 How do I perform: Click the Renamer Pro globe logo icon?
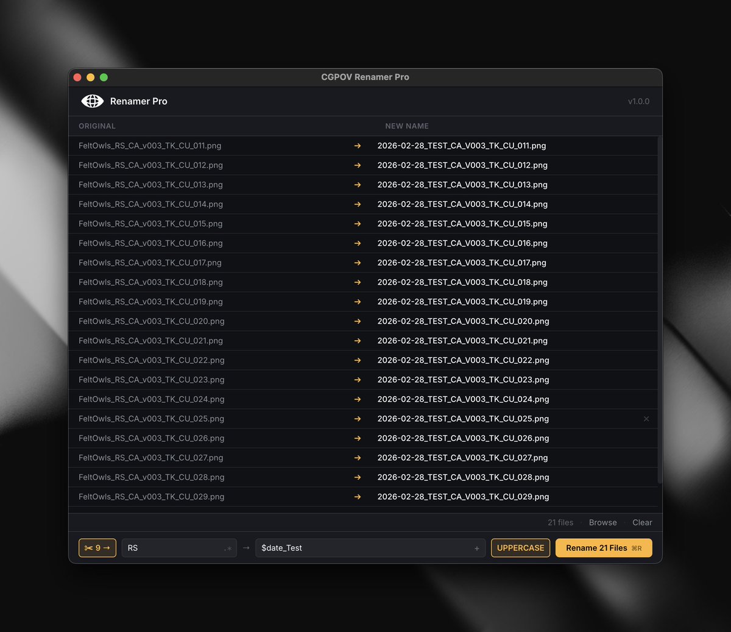93,101
